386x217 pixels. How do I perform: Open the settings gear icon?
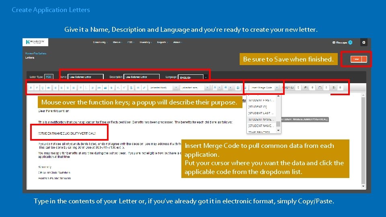[x=363, y=42]
